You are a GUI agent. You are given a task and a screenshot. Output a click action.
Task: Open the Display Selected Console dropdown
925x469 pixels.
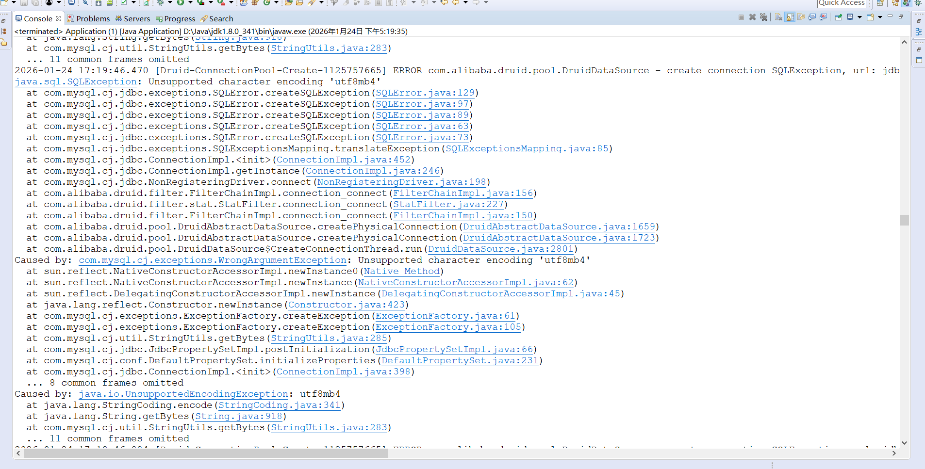[x=859, y=18]
